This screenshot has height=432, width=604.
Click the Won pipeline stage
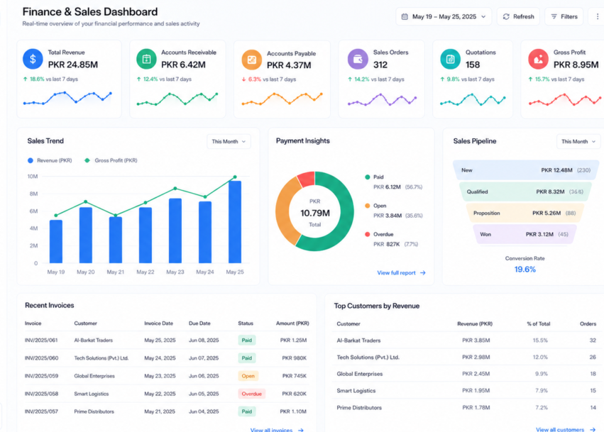(525, 234)
